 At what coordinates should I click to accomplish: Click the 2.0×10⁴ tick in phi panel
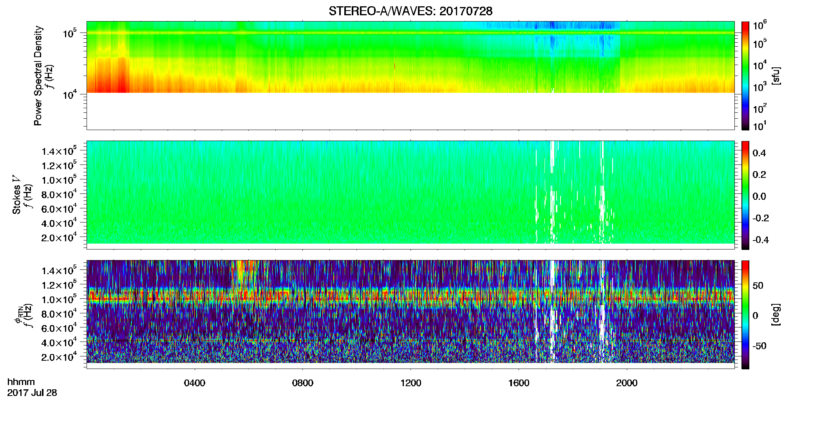[59, 356]
